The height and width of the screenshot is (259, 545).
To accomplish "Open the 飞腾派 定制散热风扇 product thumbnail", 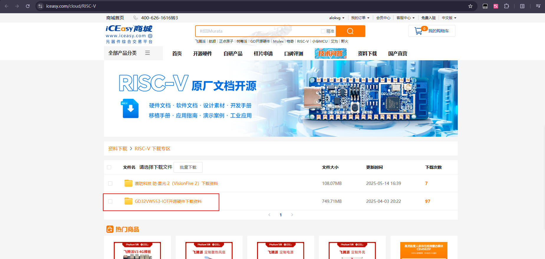I will (209, 250).
